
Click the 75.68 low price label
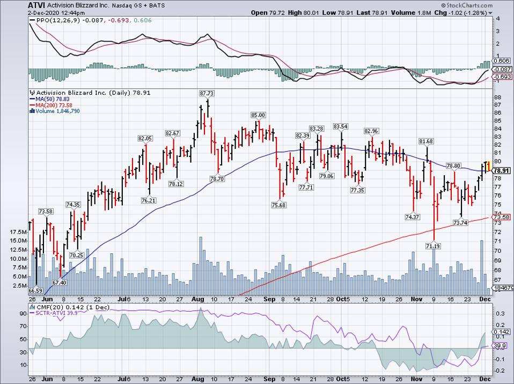click(278, 205)
